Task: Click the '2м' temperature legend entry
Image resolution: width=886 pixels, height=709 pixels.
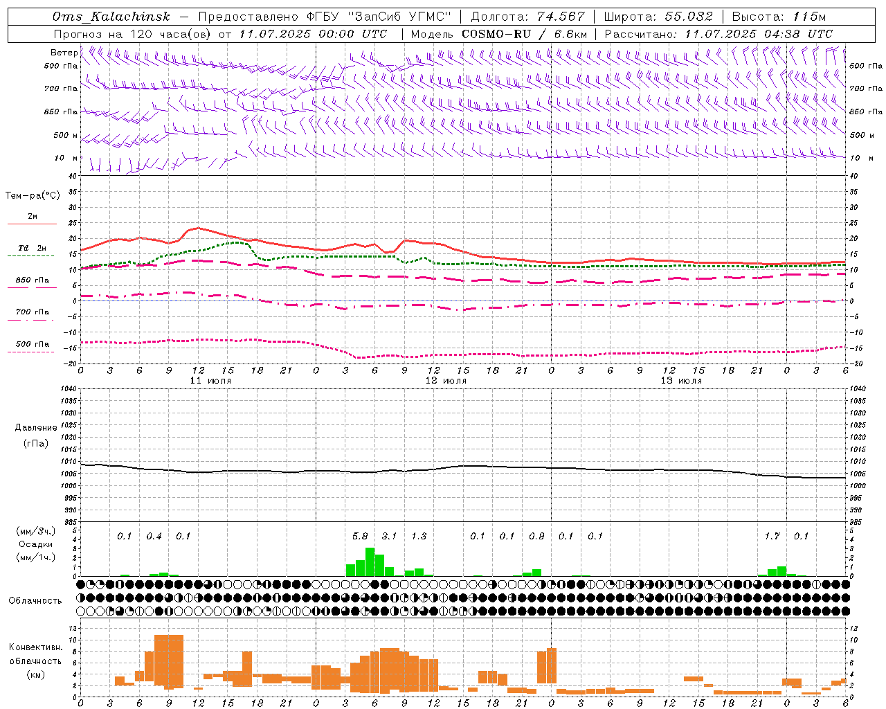Action: 33,217
